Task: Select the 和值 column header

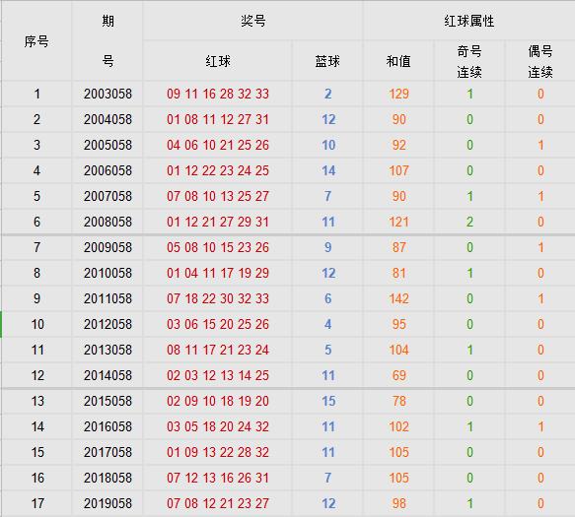Action: tap(398, 61)
